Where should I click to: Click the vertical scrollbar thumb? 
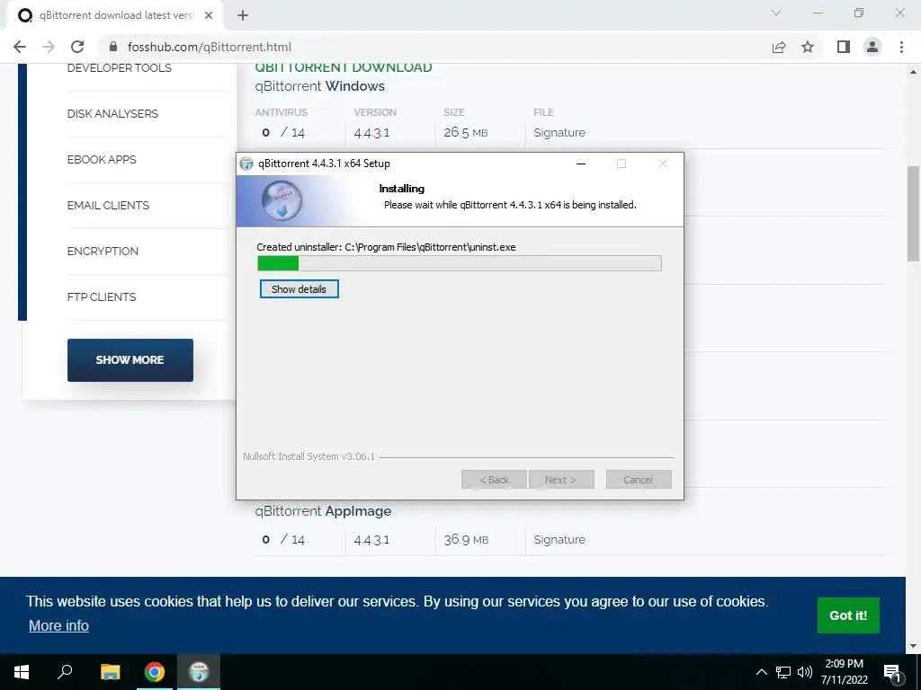(x=913, y=214)
